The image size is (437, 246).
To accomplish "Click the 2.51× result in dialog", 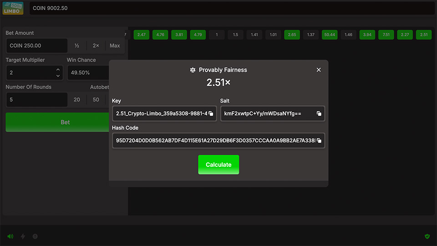I will point(218,82).
